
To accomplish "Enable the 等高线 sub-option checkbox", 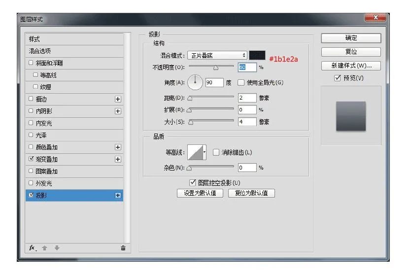I will click(35, 75).
